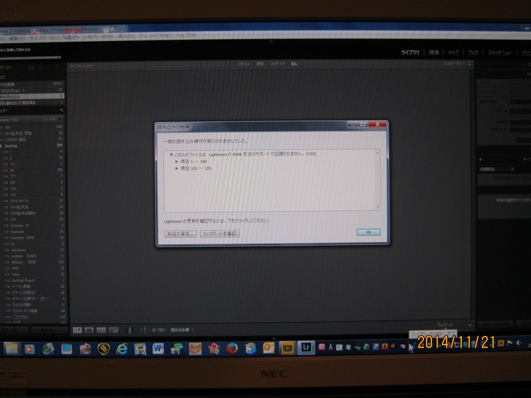Select メタデータ in library filter bar
This screenshot has width=531, height=398.
tap(278, 64)
